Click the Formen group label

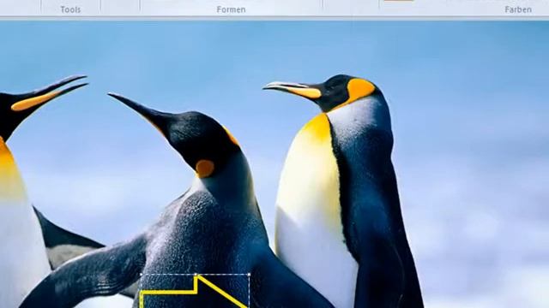pyautogui.click(x=231, y=9)
